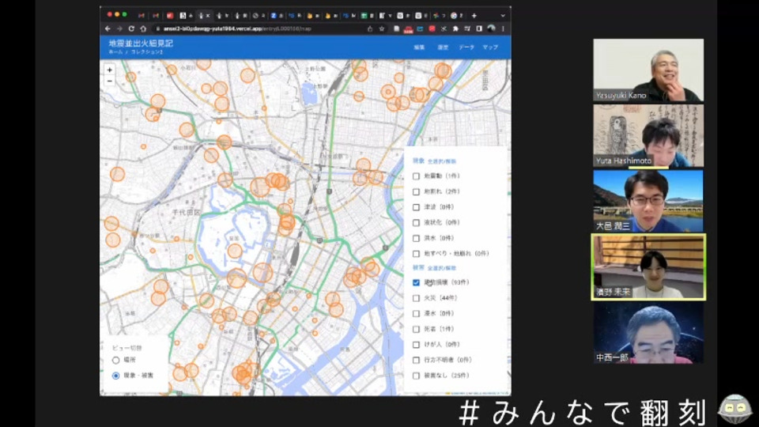Check the 浸水 (0件) checkbox
759x427 pixels.
[416, 314]
